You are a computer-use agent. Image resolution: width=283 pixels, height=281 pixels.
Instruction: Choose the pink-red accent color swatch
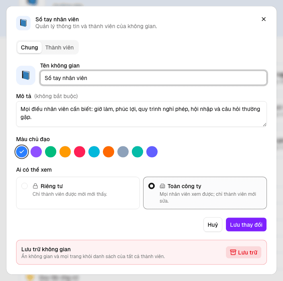80,152
